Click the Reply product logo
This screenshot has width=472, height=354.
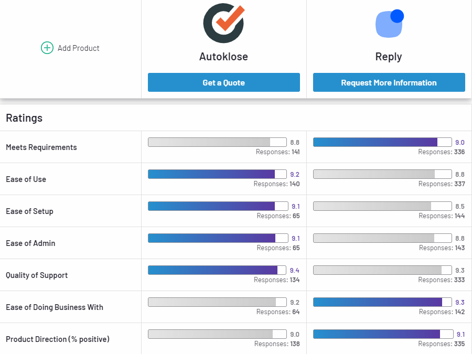(x=389, y=24)
